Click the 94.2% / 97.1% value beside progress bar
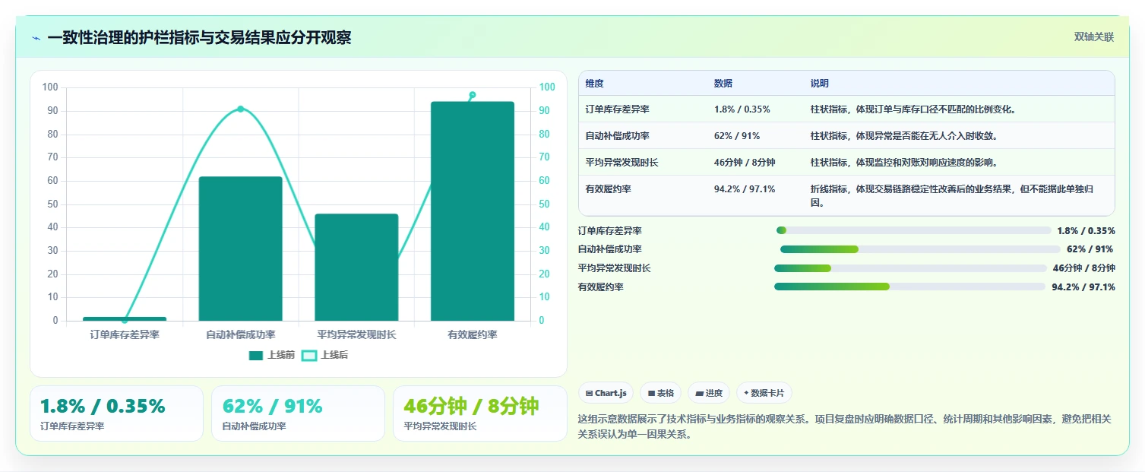This screenshot has height=472, width=1145. [x=1083, y=287]
